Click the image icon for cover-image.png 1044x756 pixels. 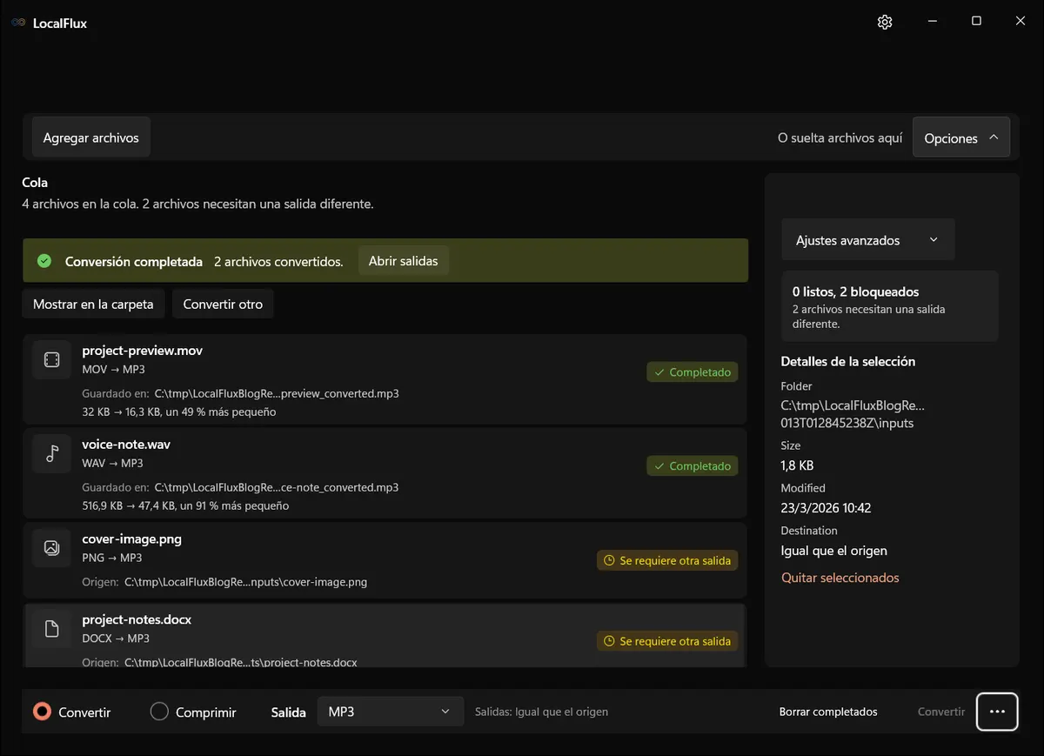point(51,548)
